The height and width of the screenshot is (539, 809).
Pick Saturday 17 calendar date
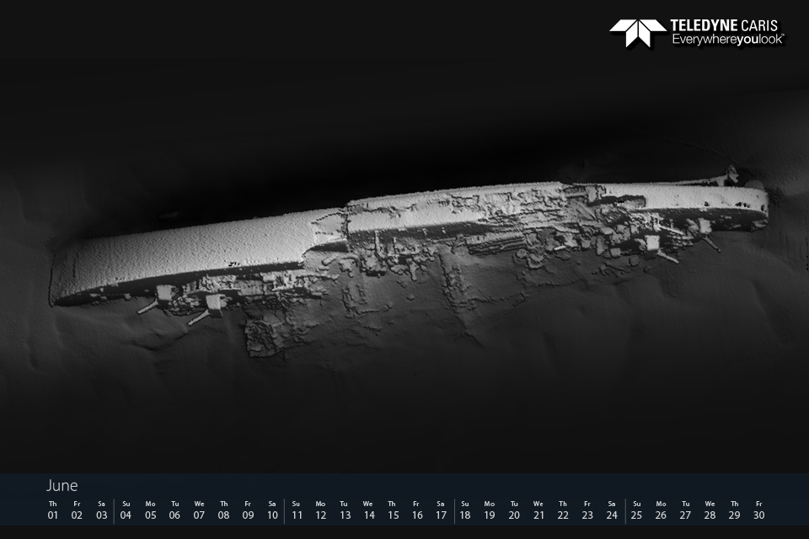tap(441, 510)
